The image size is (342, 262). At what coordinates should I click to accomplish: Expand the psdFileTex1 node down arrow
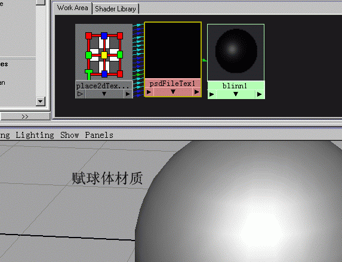coord(173,92)
